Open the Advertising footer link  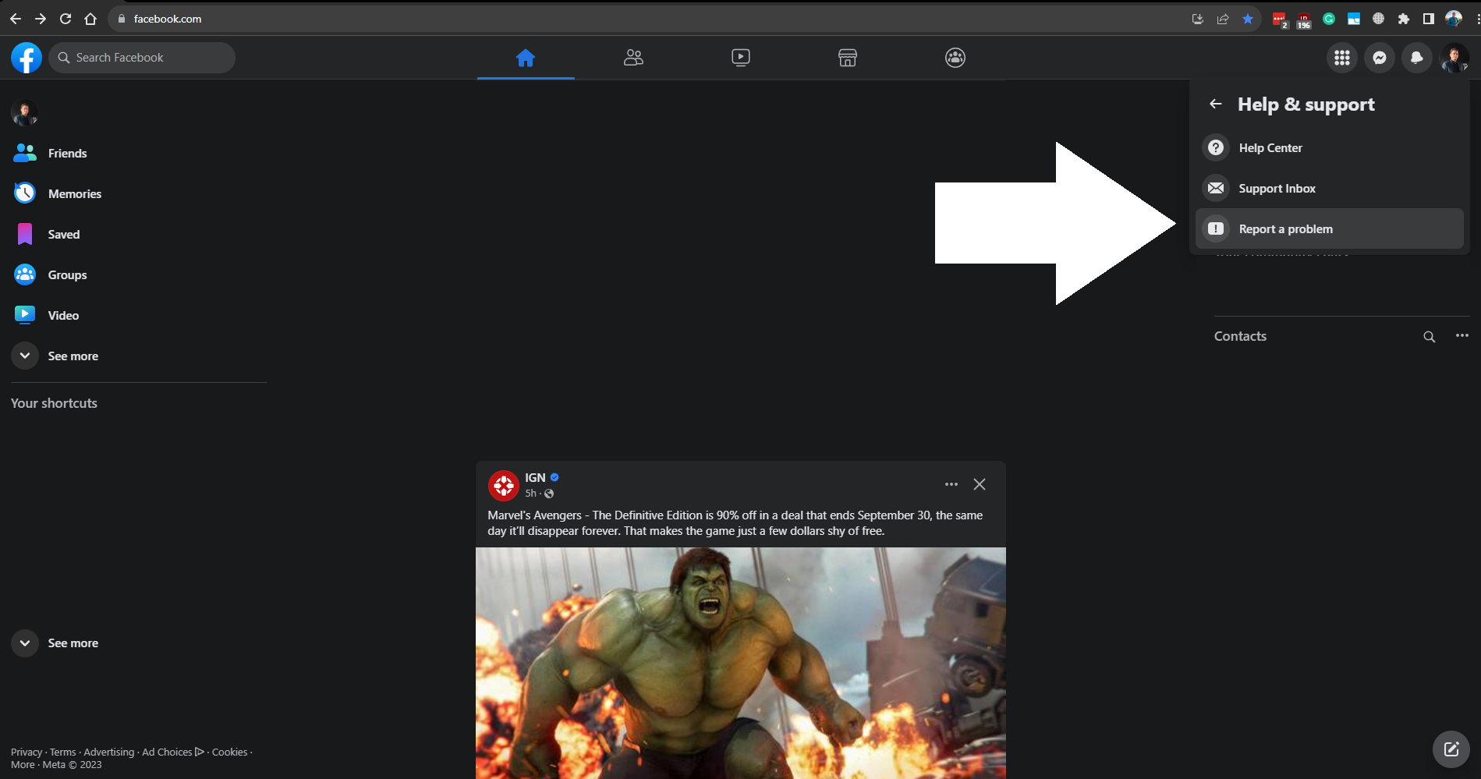[x=109, y=752]
